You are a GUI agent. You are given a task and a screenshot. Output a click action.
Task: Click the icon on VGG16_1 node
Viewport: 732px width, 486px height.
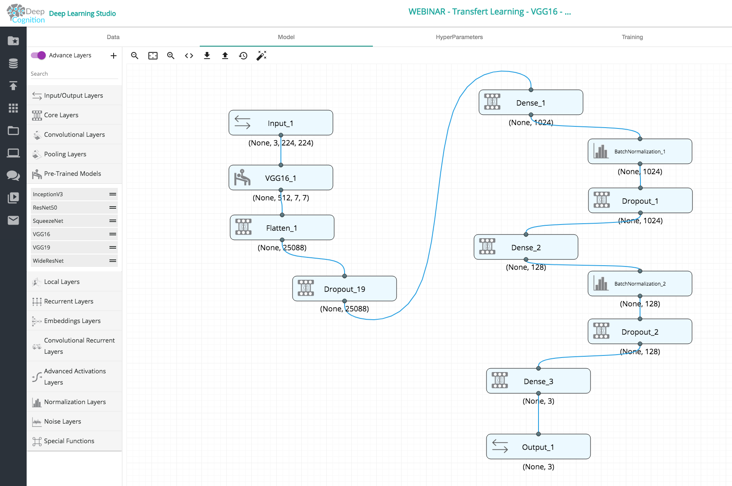pyautogui.click(x=242, y=178)
